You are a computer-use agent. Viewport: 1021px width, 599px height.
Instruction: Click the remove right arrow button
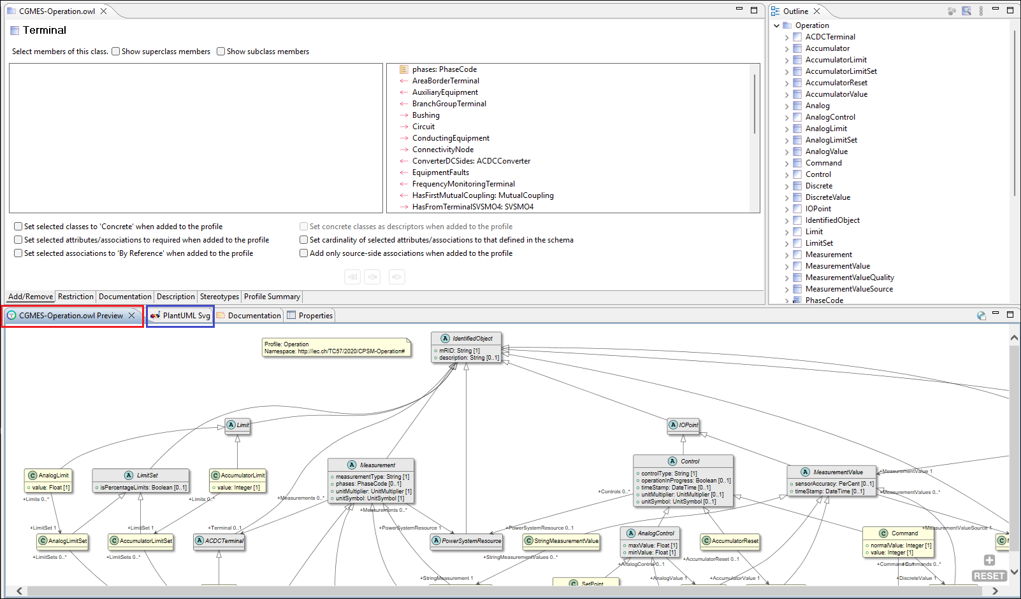click(x=397, y=277)
